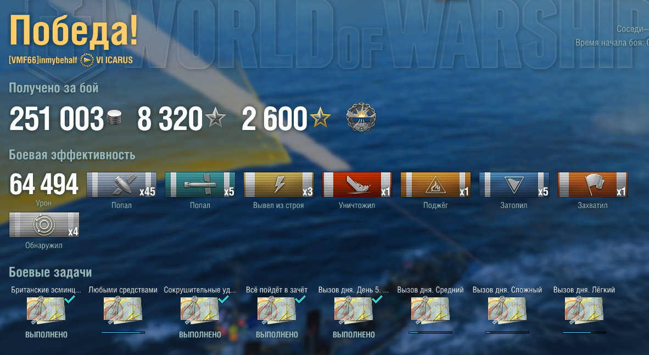649x355 pixels.
Task: Select the red 'Уничтожил' destroyed ribbon
Action: click(x=357, y=184)
